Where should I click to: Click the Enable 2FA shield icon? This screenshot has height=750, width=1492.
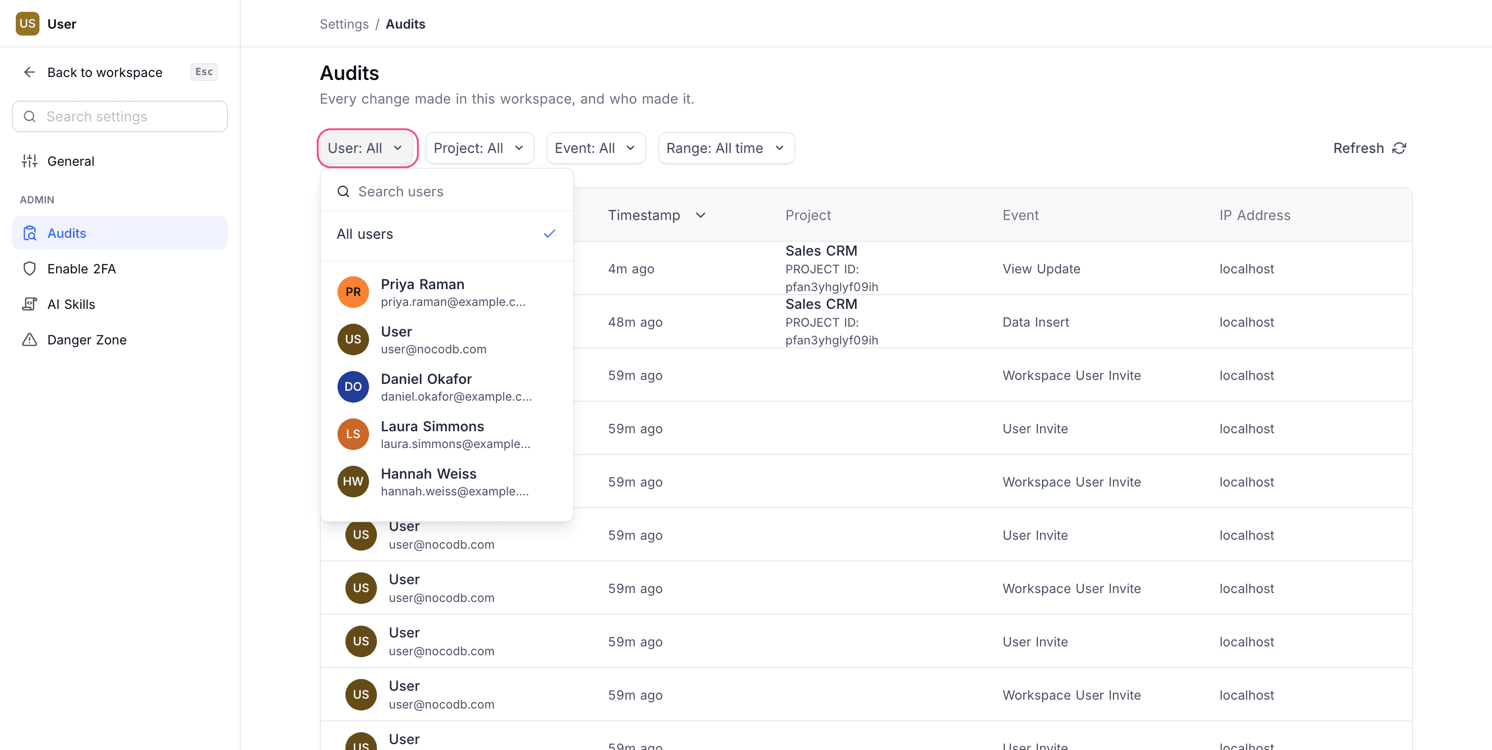coord(30,269)
